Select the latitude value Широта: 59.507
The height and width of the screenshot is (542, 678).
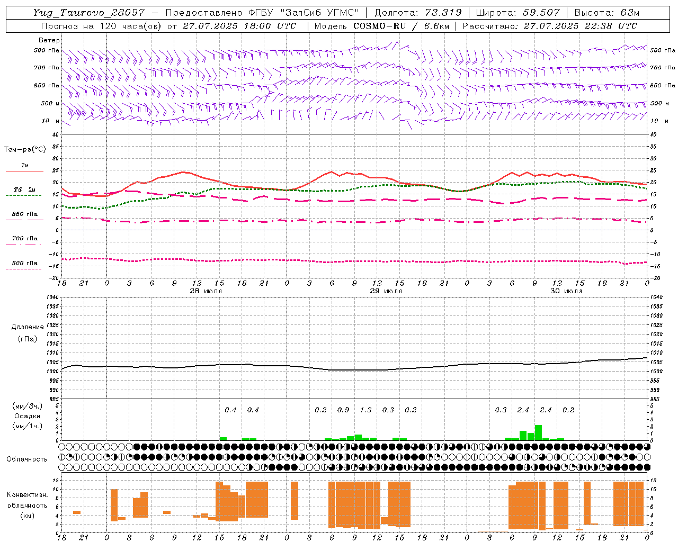coord(518,13)
